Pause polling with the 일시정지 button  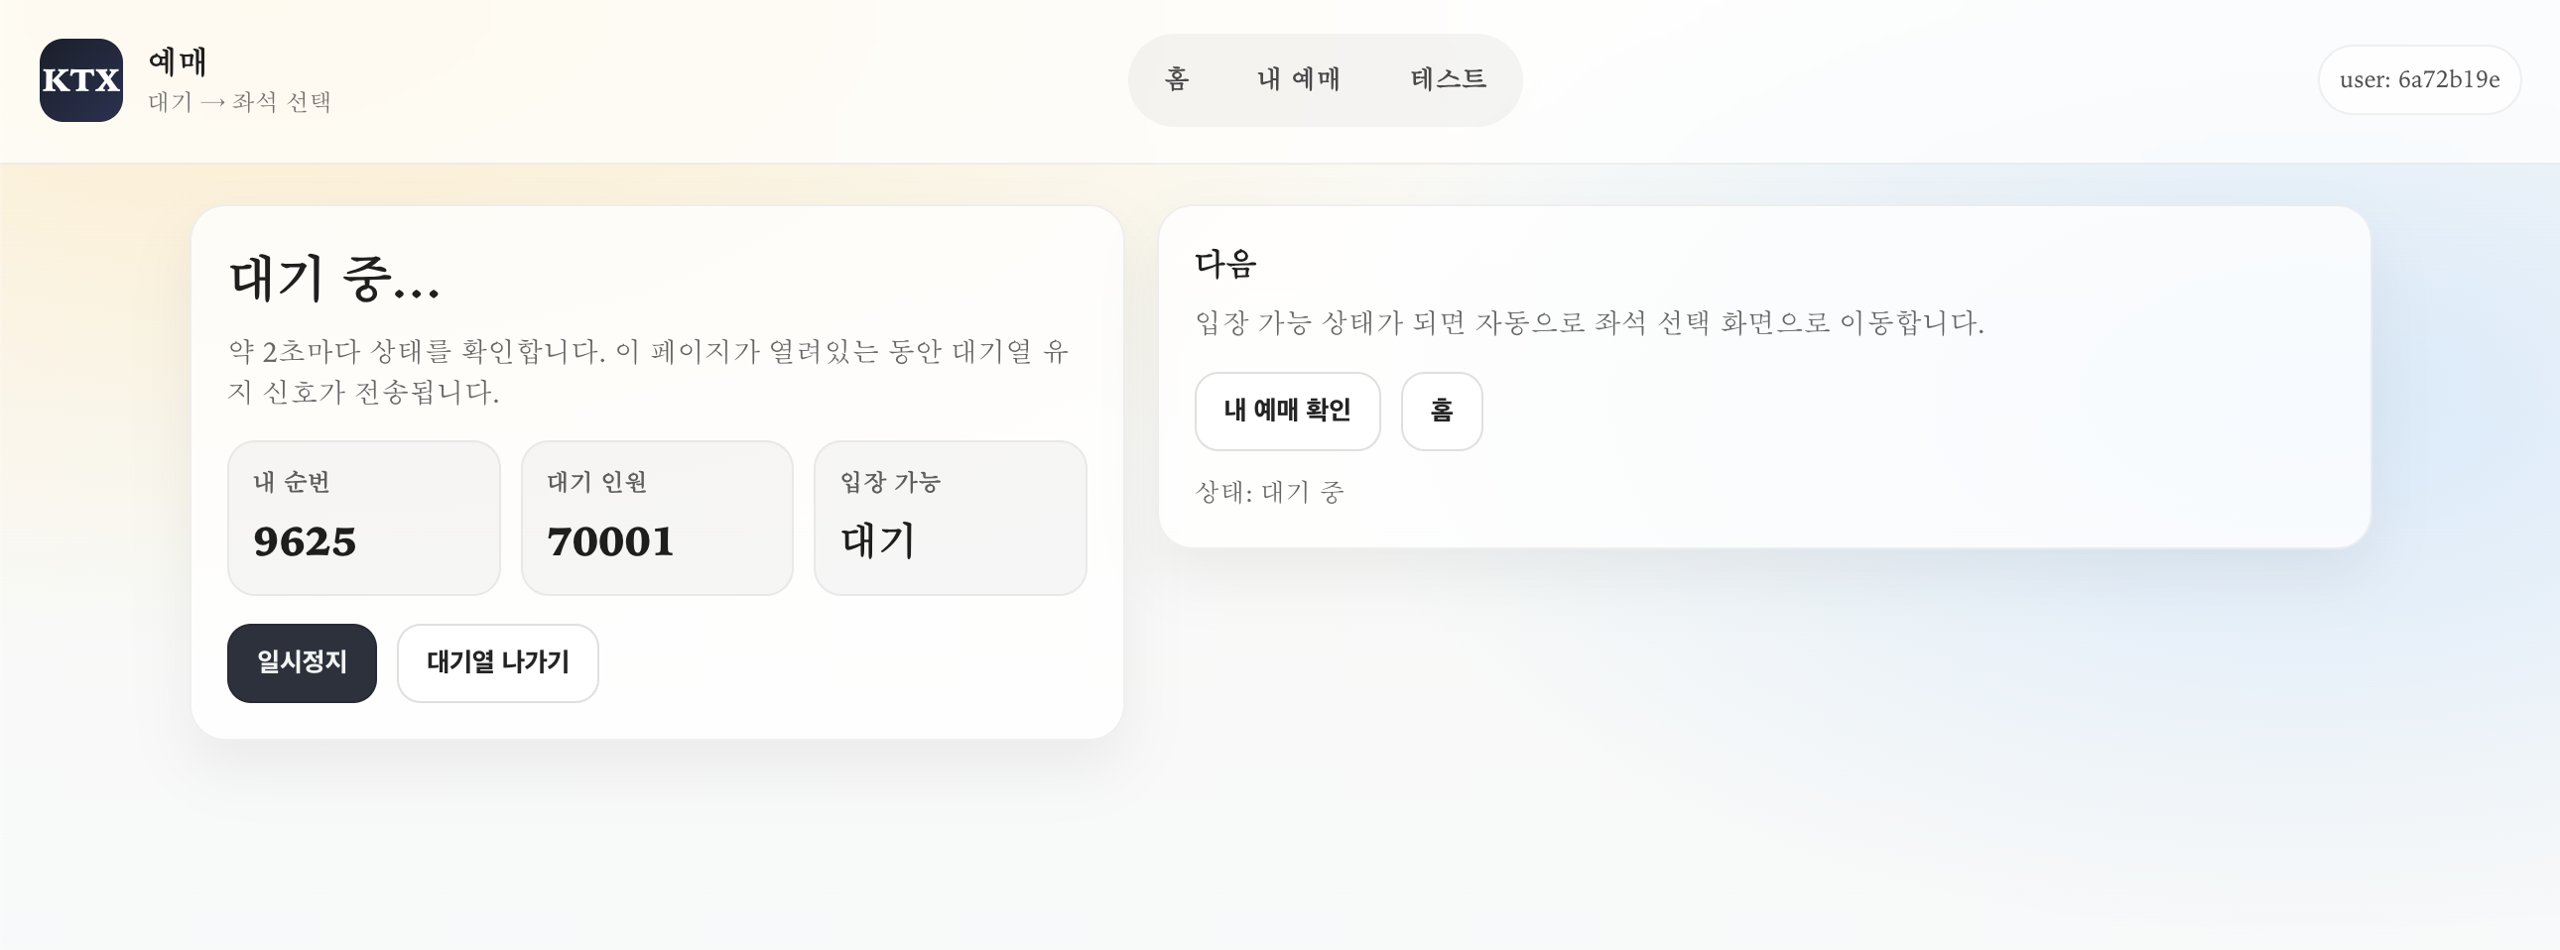(301, 663)
